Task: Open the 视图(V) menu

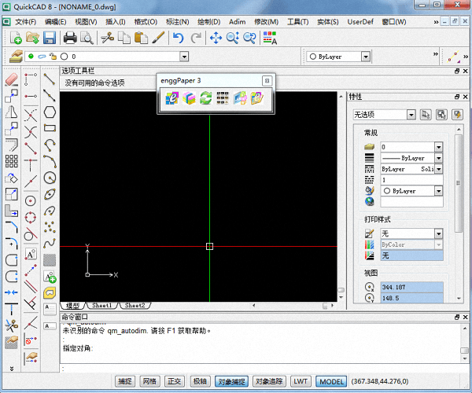Action: click(86, 22)
